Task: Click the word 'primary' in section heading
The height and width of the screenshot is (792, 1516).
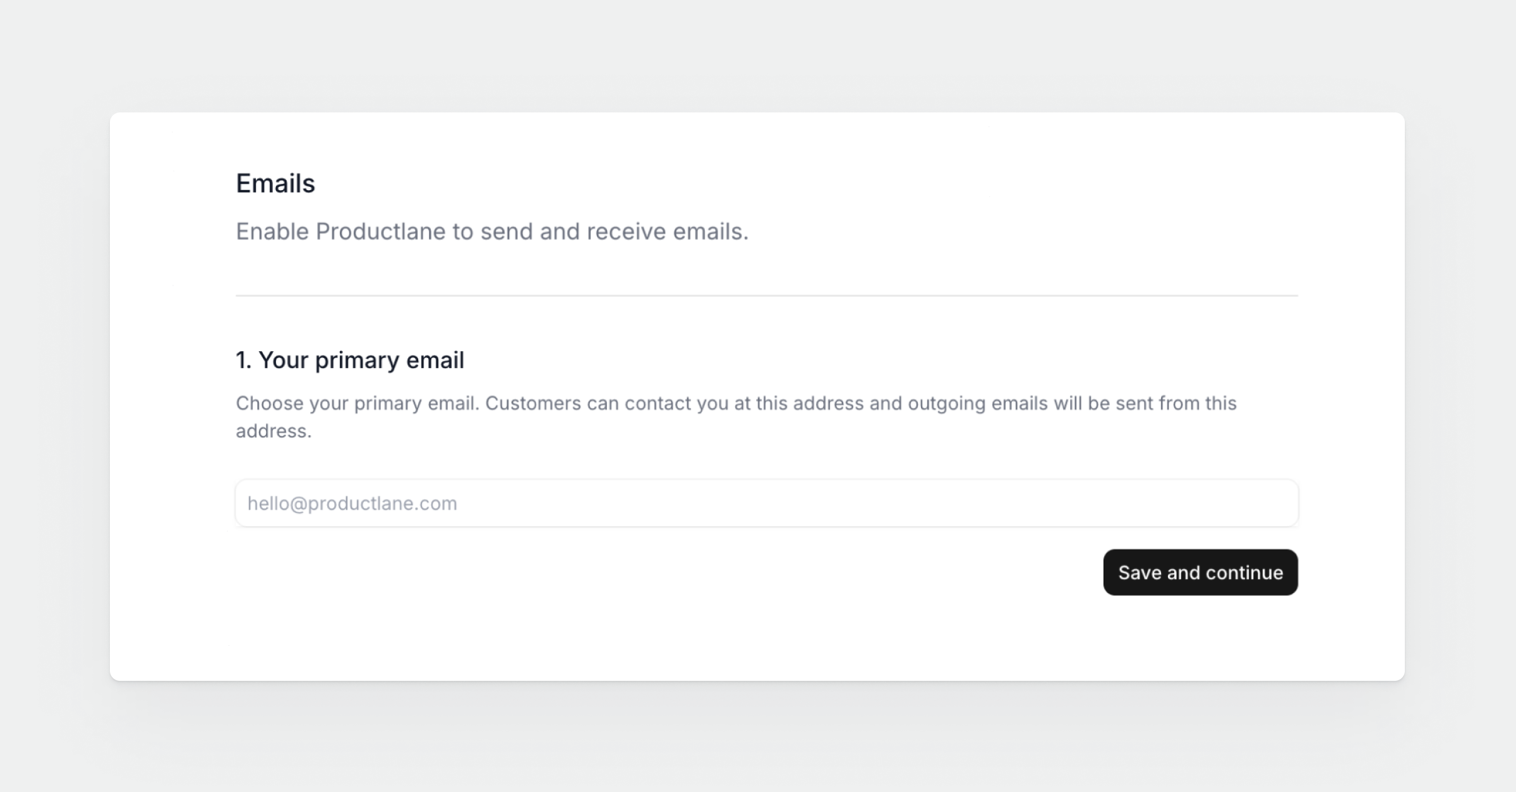Action: [357, 361]
